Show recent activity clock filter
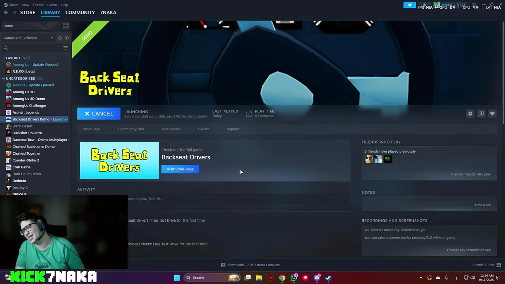The height and width of the screenshot is (284, 505). pyautogui.click(x=60, y=38)
